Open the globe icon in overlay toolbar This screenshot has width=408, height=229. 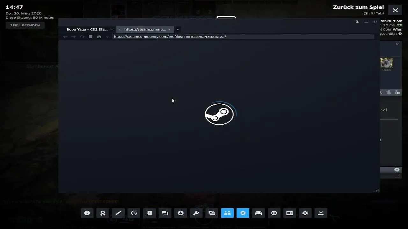(274, 213)
